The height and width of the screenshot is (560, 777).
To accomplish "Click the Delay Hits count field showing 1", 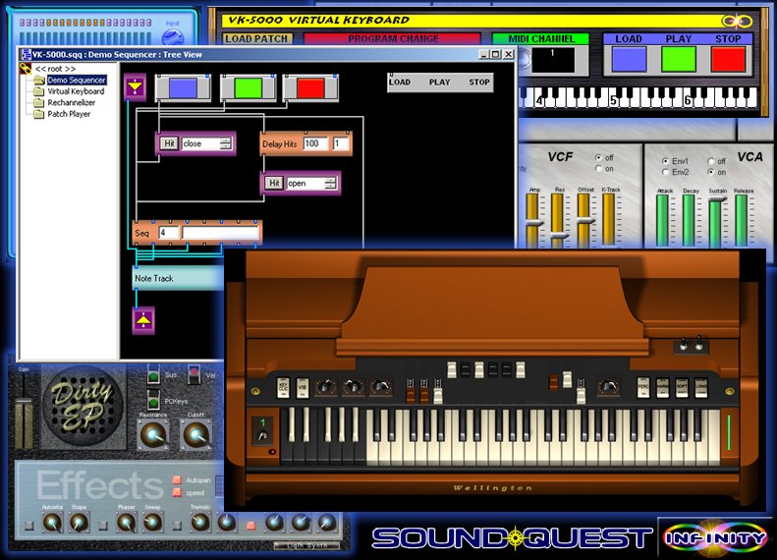I will point(341,143).
